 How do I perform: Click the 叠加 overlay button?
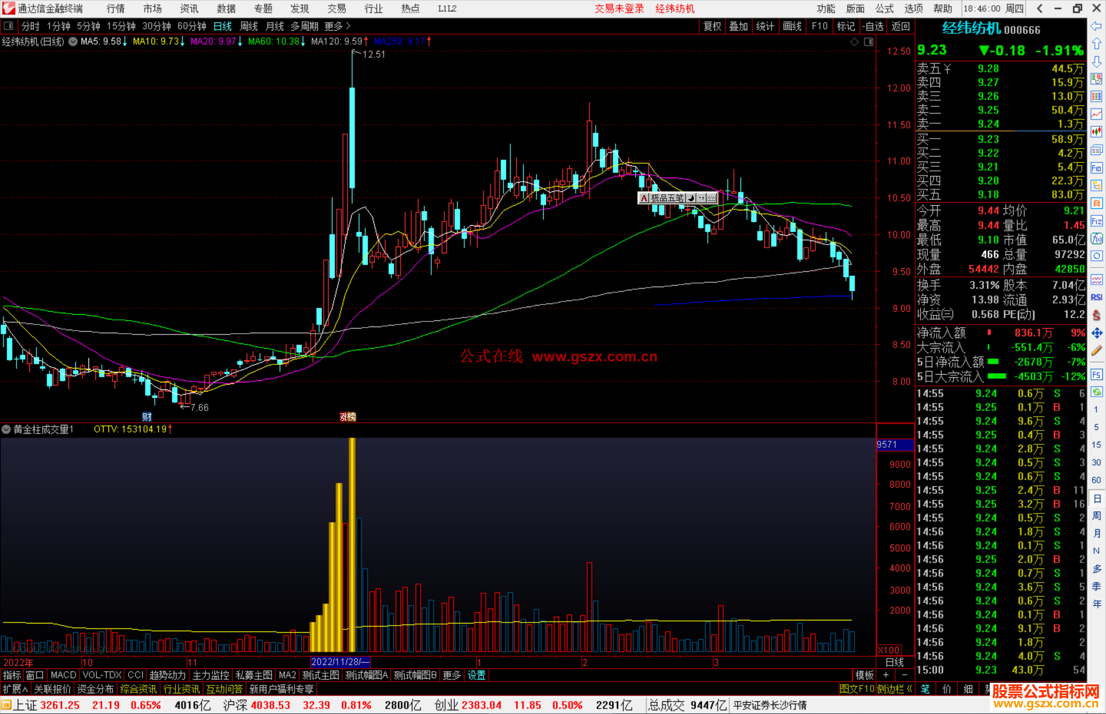(x=738, y=26)
